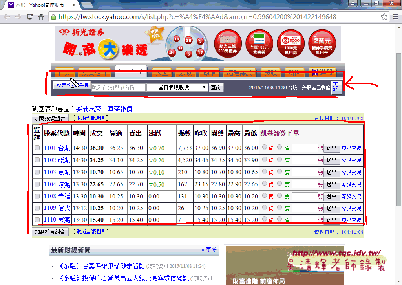Bookmark this page with the star icon
This screenshot has width=402, height=285.
[x=384, y=17]
